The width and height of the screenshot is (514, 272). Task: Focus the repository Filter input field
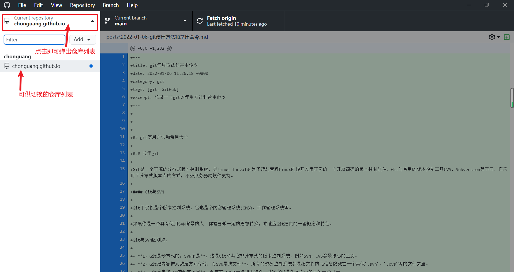[35, 40]
